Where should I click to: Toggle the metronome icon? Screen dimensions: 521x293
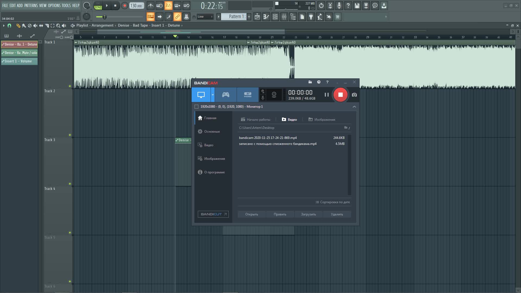tap(150, 5)
